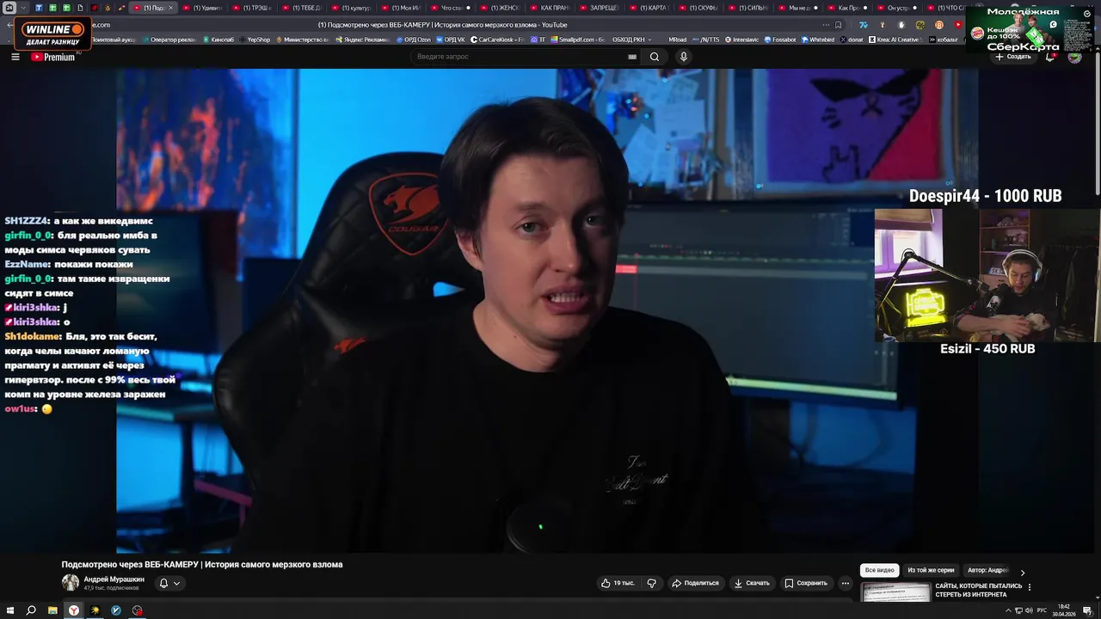
Task: Click the Молодёжная СберКарта ad banner
Action: 1030,28
